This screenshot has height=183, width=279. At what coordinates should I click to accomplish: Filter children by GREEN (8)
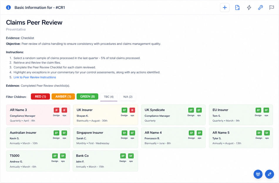(87, 96)
